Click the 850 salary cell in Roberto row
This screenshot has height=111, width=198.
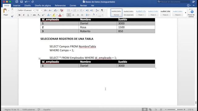pos(136,31)
